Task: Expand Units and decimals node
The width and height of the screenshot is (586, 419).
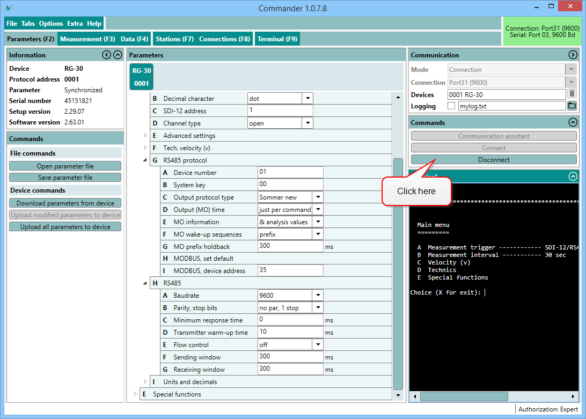Action: (x=146, y=381)
